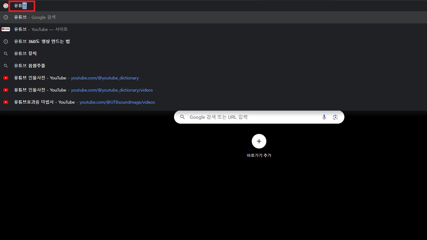Click the YouTube icon beside the @youtube_dictionary suggestion
Screen dimensions: 427x240
6,78
